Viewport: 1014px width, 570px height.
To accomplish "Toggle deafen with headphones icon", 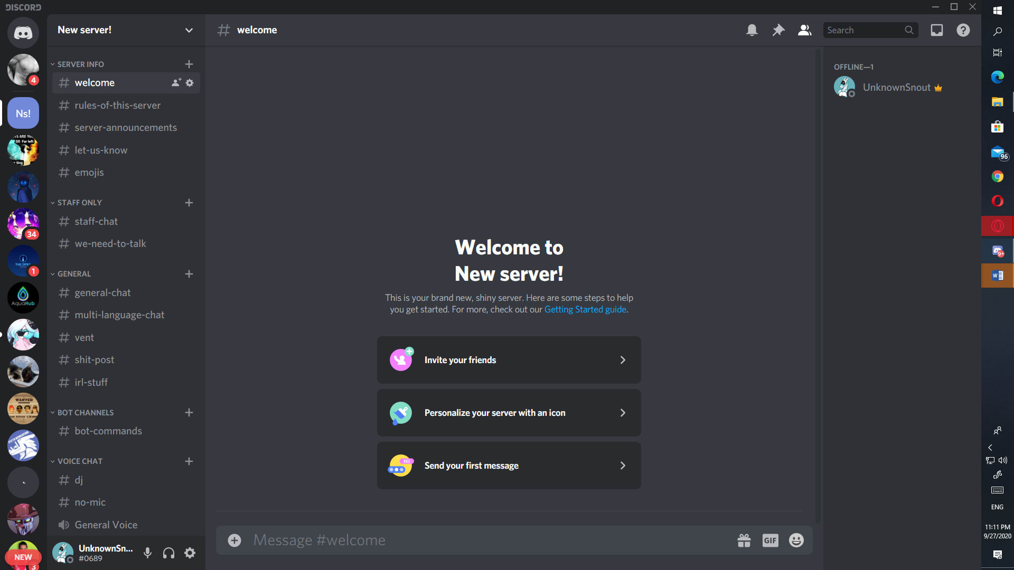I will pos(168,553).
